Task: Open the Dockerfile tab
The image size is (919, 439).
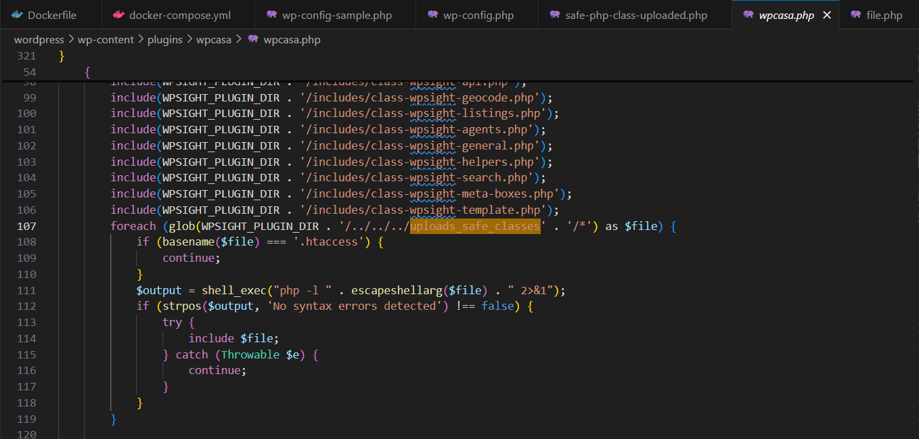Action: coord(51,15)
